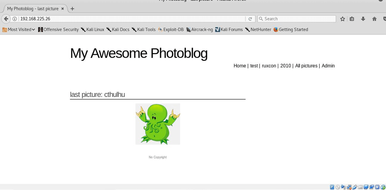Click VirtualBox optical disc status icon

click(x=338, y=187)
